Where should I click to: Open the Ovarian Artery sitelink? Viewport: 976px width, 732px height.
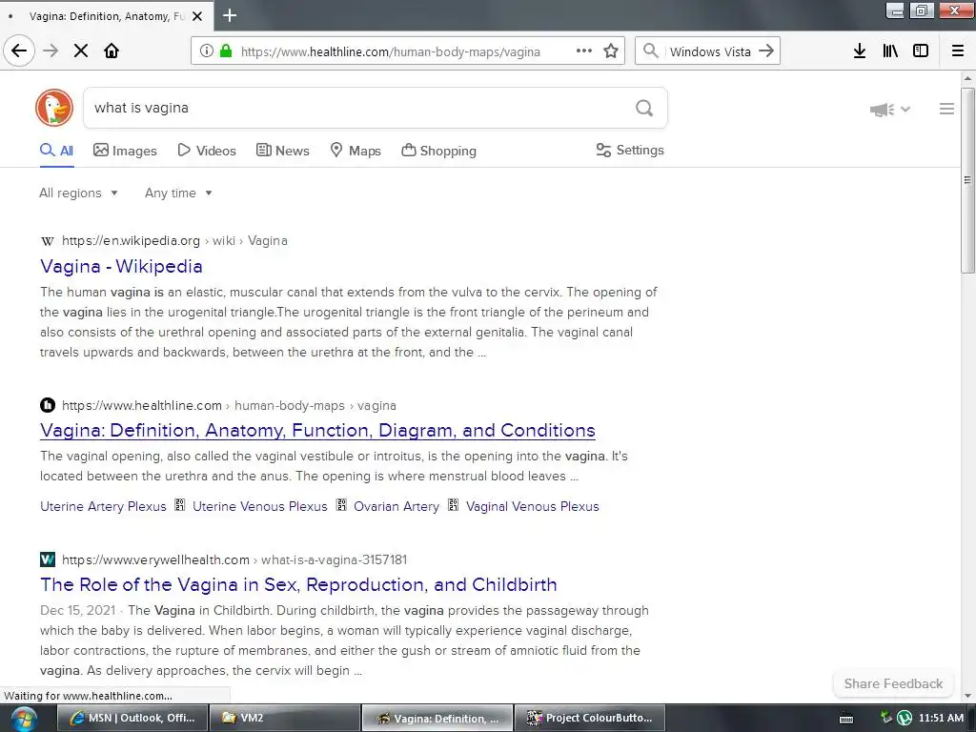396,507
